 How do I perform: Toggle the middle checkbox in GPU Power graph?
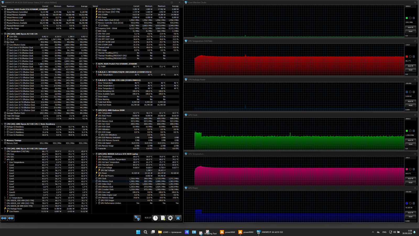click(410, 203)
